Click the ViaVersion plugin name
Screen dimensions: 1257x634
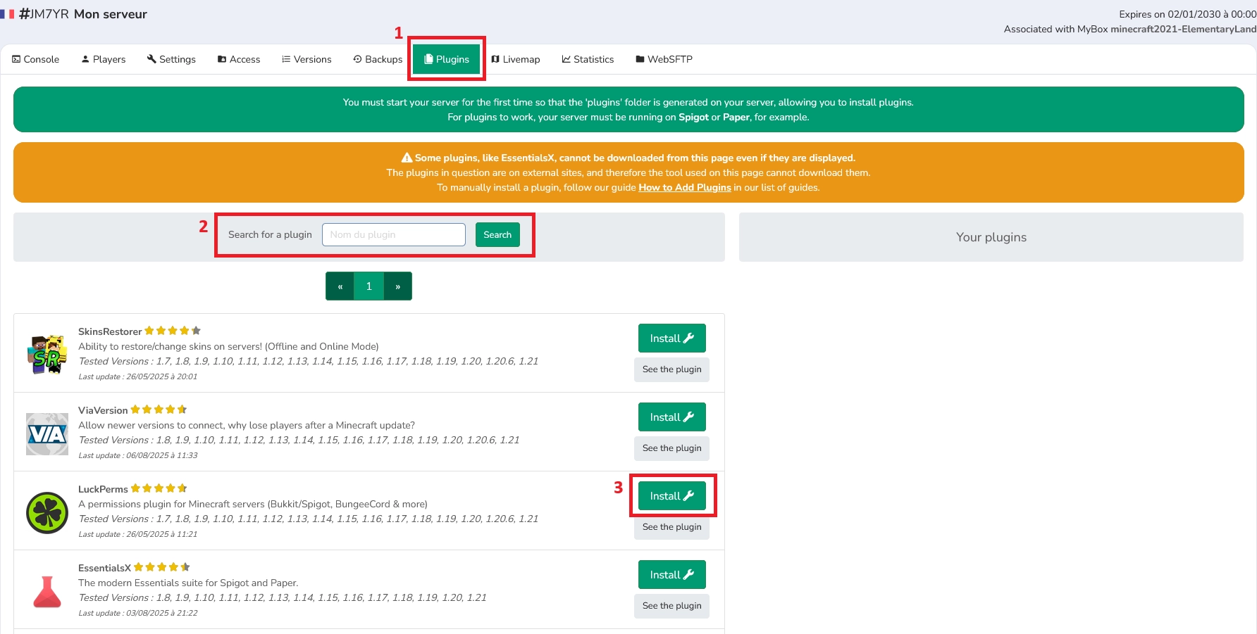click(x=103, y=410)
